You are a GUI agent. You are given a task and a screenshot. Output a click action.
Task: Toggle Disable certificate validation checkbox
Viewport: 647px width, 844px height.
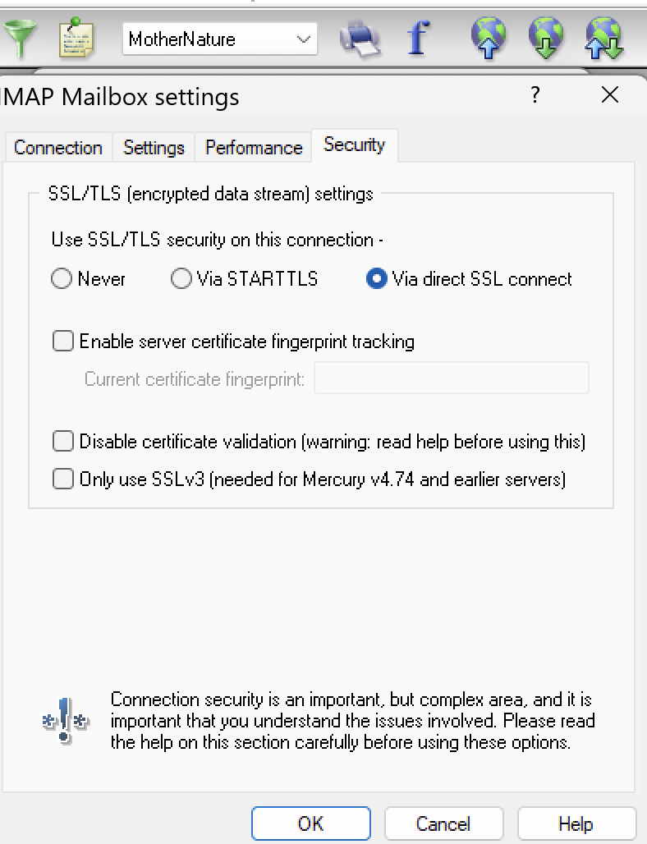[63, 442]
